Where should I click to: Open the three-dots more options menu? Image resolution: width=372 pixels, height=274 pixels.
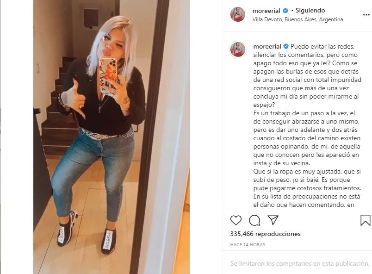(x=366, y=15)
